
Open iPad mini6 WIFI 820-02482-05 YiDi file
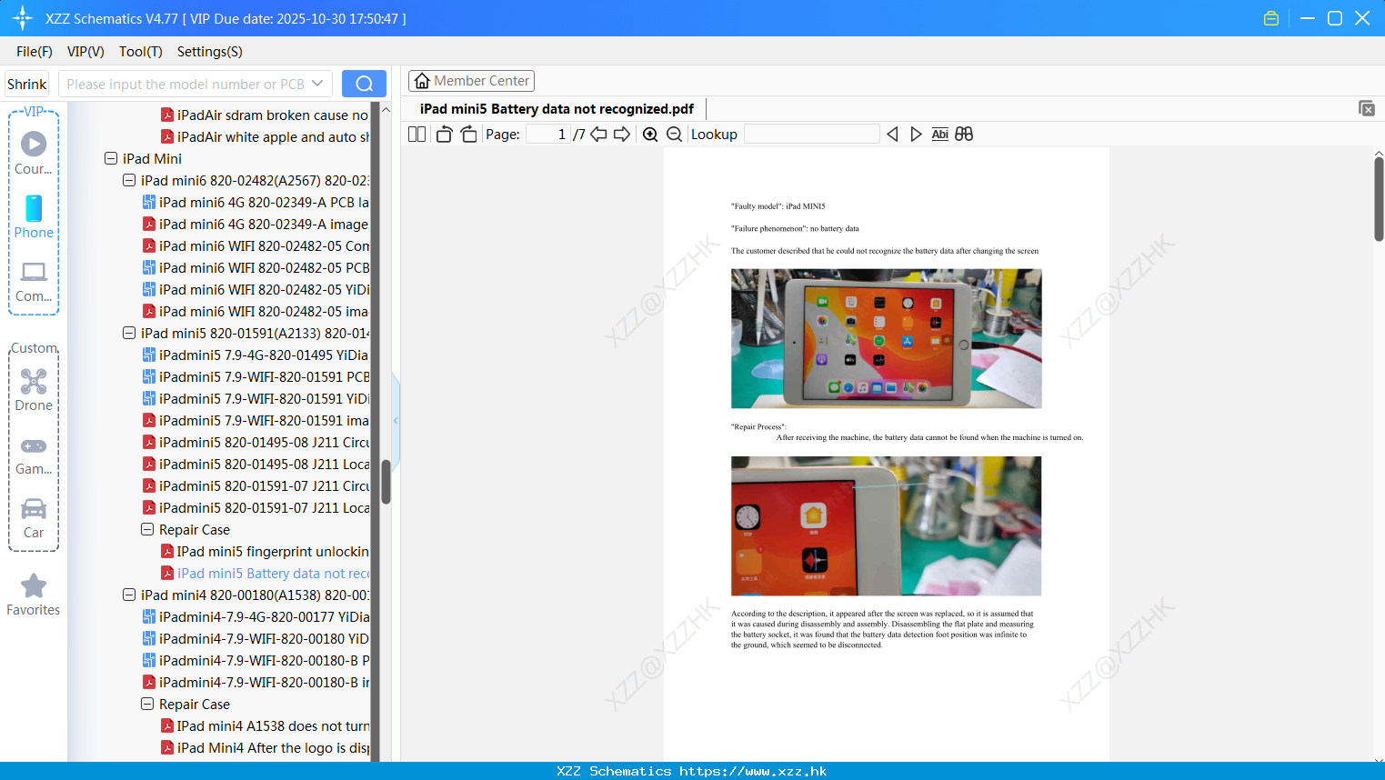click(256, 289)
